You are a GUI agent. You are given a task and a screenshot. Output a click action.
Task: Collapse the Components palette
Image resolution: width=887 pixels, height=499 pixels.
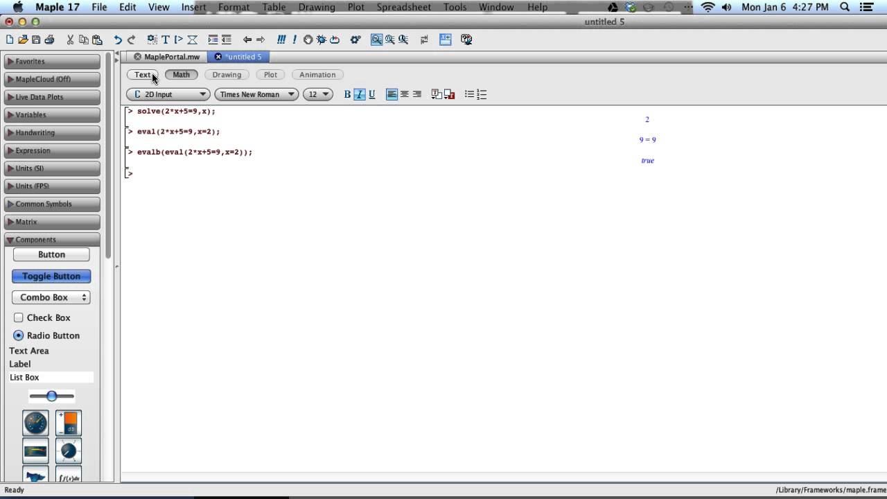click(x=52, y=240)
